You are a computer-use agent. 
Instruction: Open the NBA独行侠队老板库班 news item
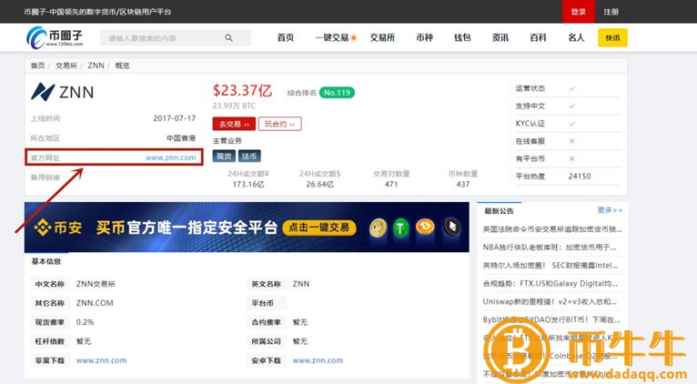pyautogui.click(x=550, y=248)
